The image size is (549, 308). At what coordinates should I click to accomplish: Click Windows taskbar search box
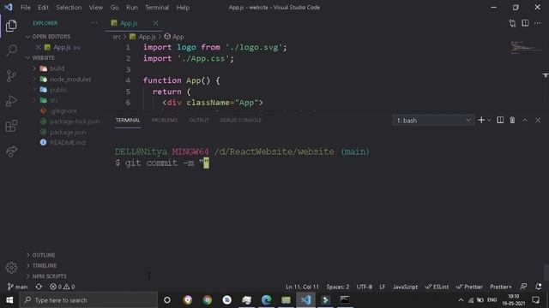pos(88,300)
